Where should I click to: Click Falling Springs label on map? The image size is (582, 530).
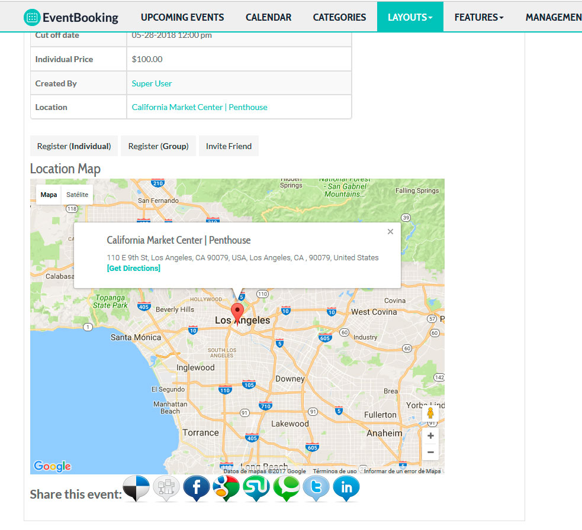click(417, 190)
